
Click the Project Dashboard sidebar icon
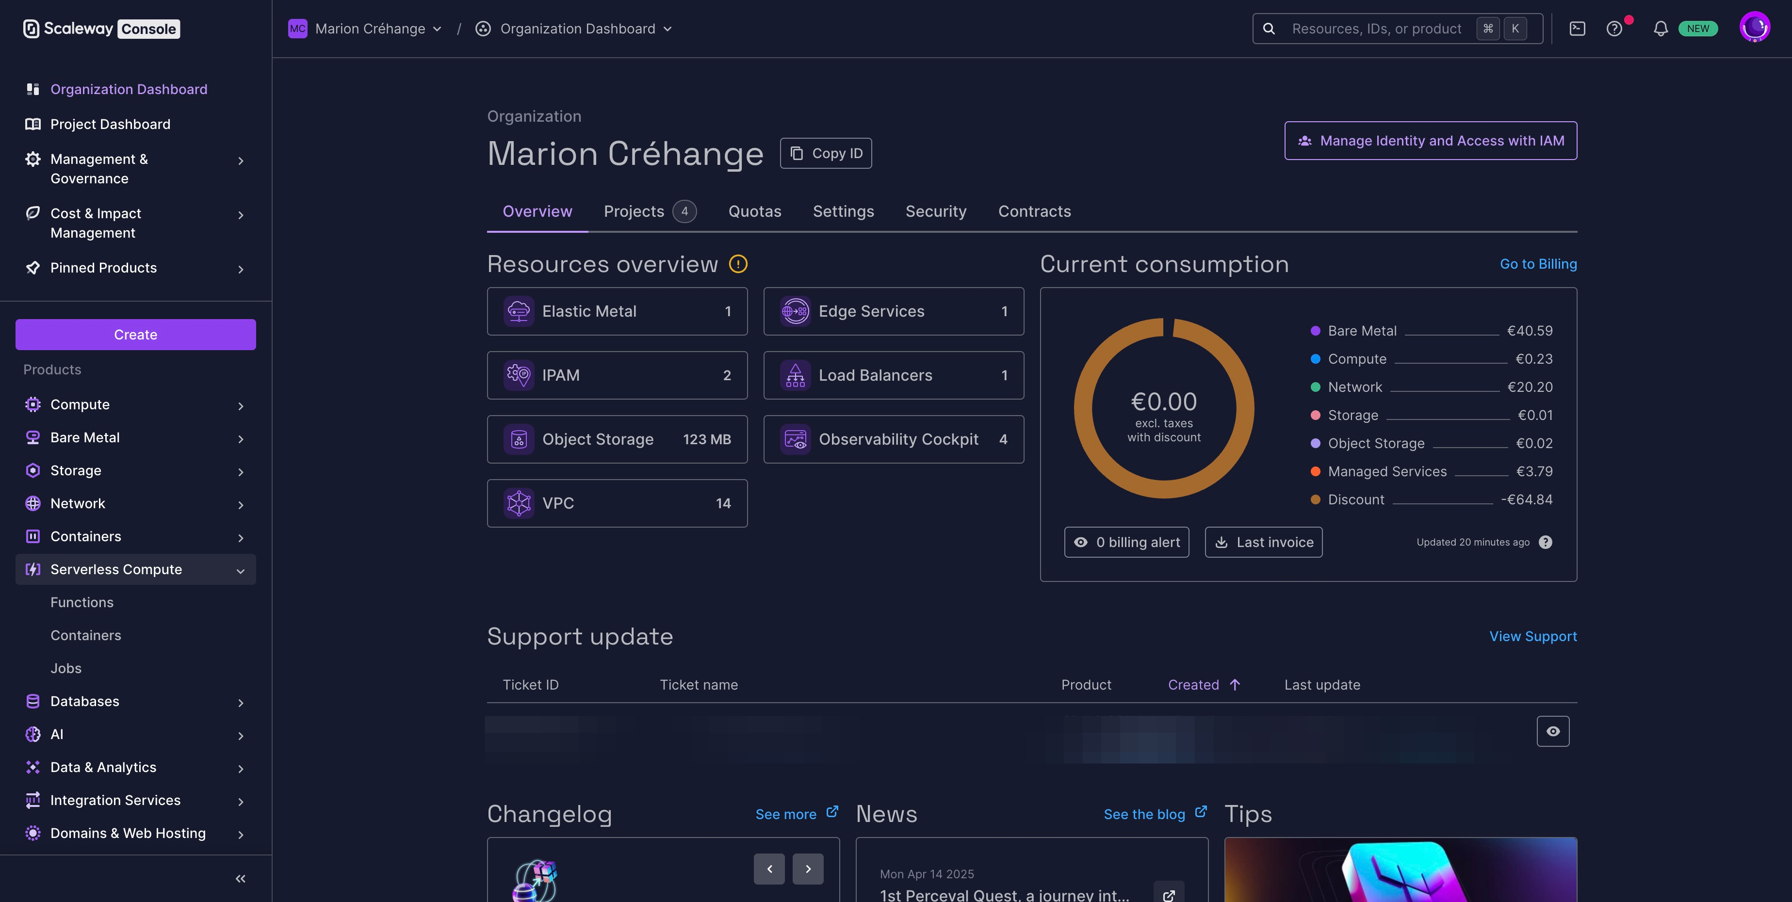32,125
